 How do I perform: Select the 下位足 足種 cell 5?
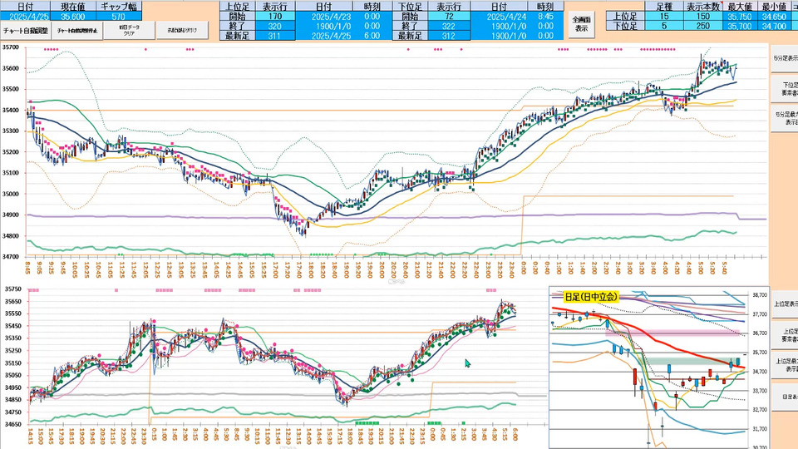coord(663,26)
